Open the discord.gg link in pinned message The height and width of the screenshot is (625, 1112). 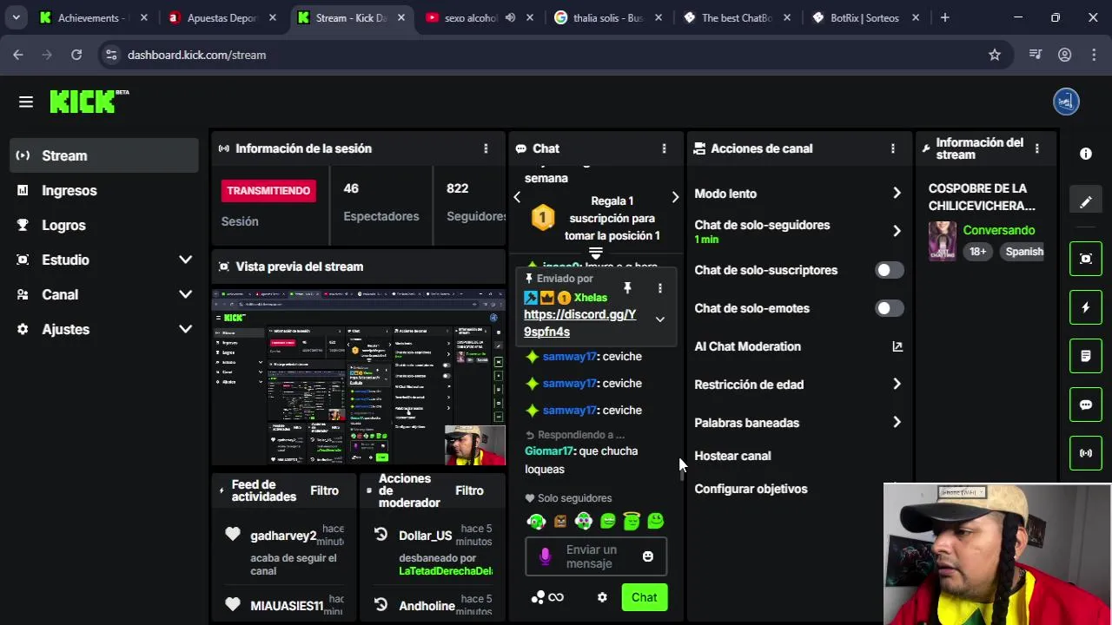(x=579, y=323)
